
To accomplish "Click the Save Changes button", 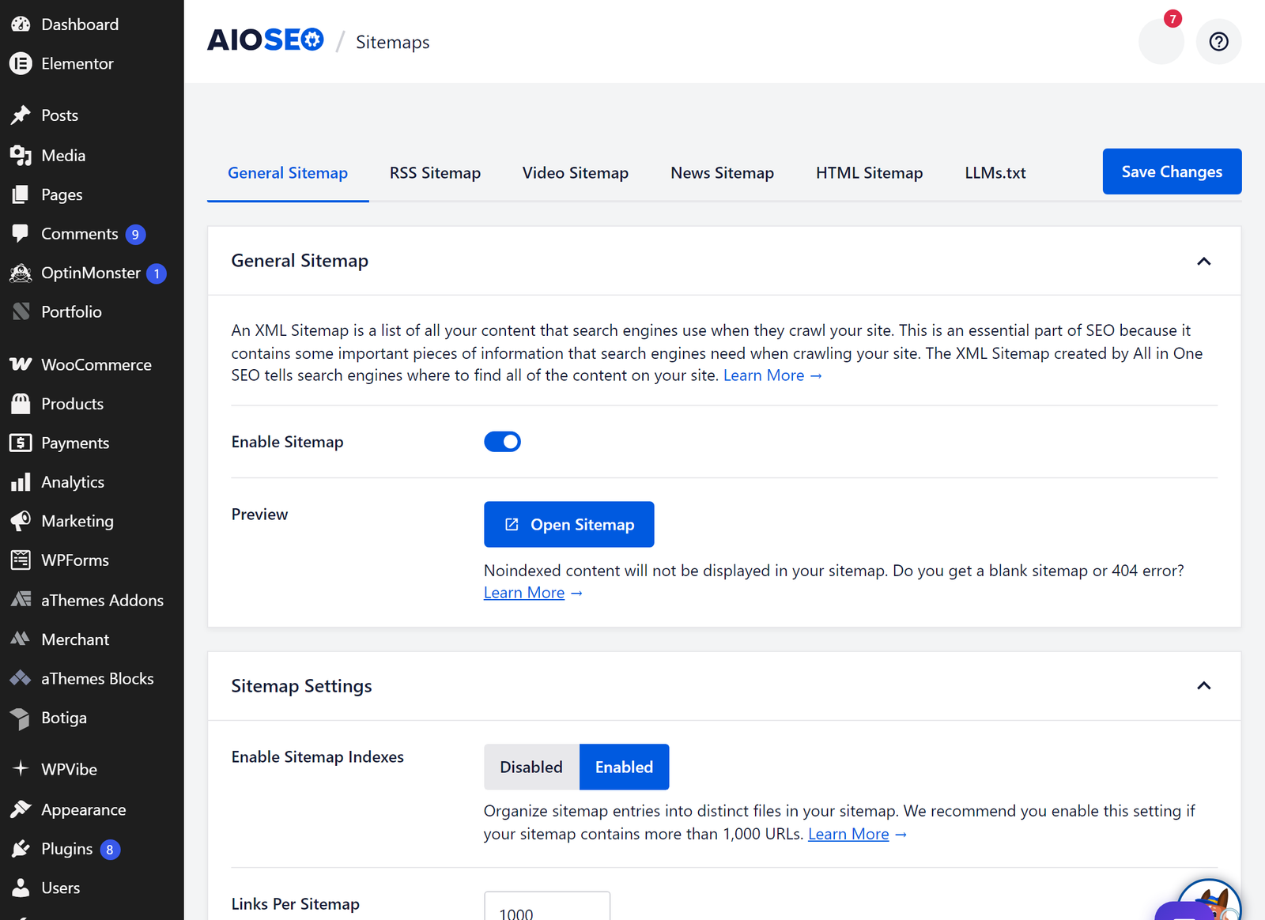I will [x=1172, y=172].
